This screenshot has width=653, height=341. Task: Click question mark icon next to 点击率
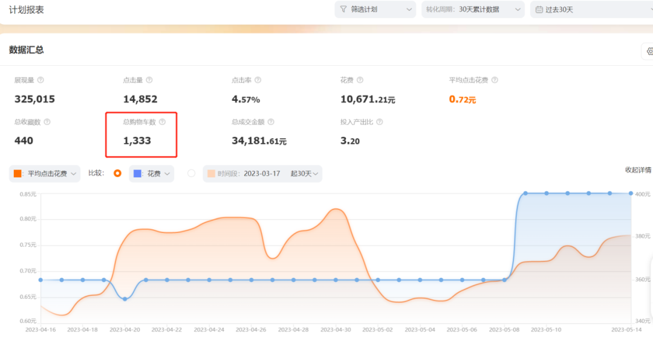258,80
